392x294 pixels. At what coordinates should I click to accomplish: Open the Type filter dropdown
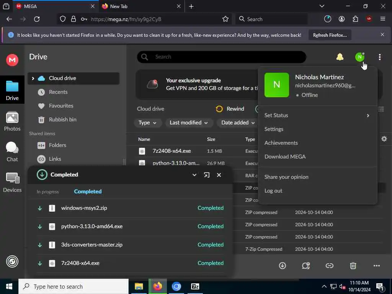tap(147, 123)
